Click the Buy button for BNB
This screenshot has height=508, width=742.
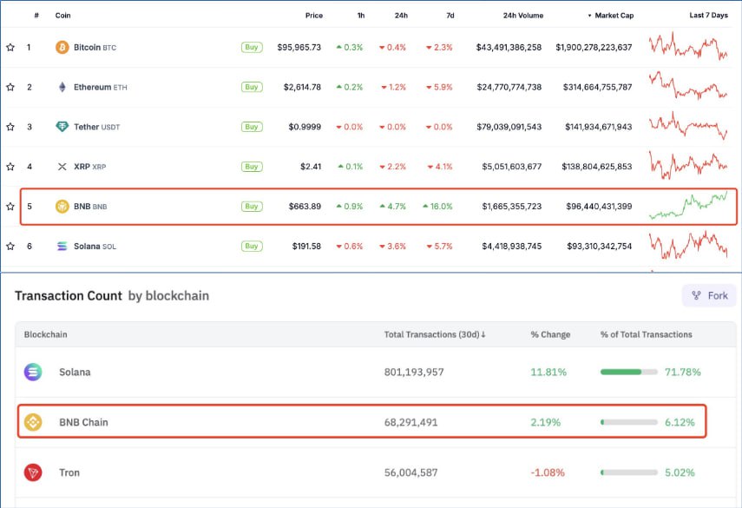click(x=252, y=207)
